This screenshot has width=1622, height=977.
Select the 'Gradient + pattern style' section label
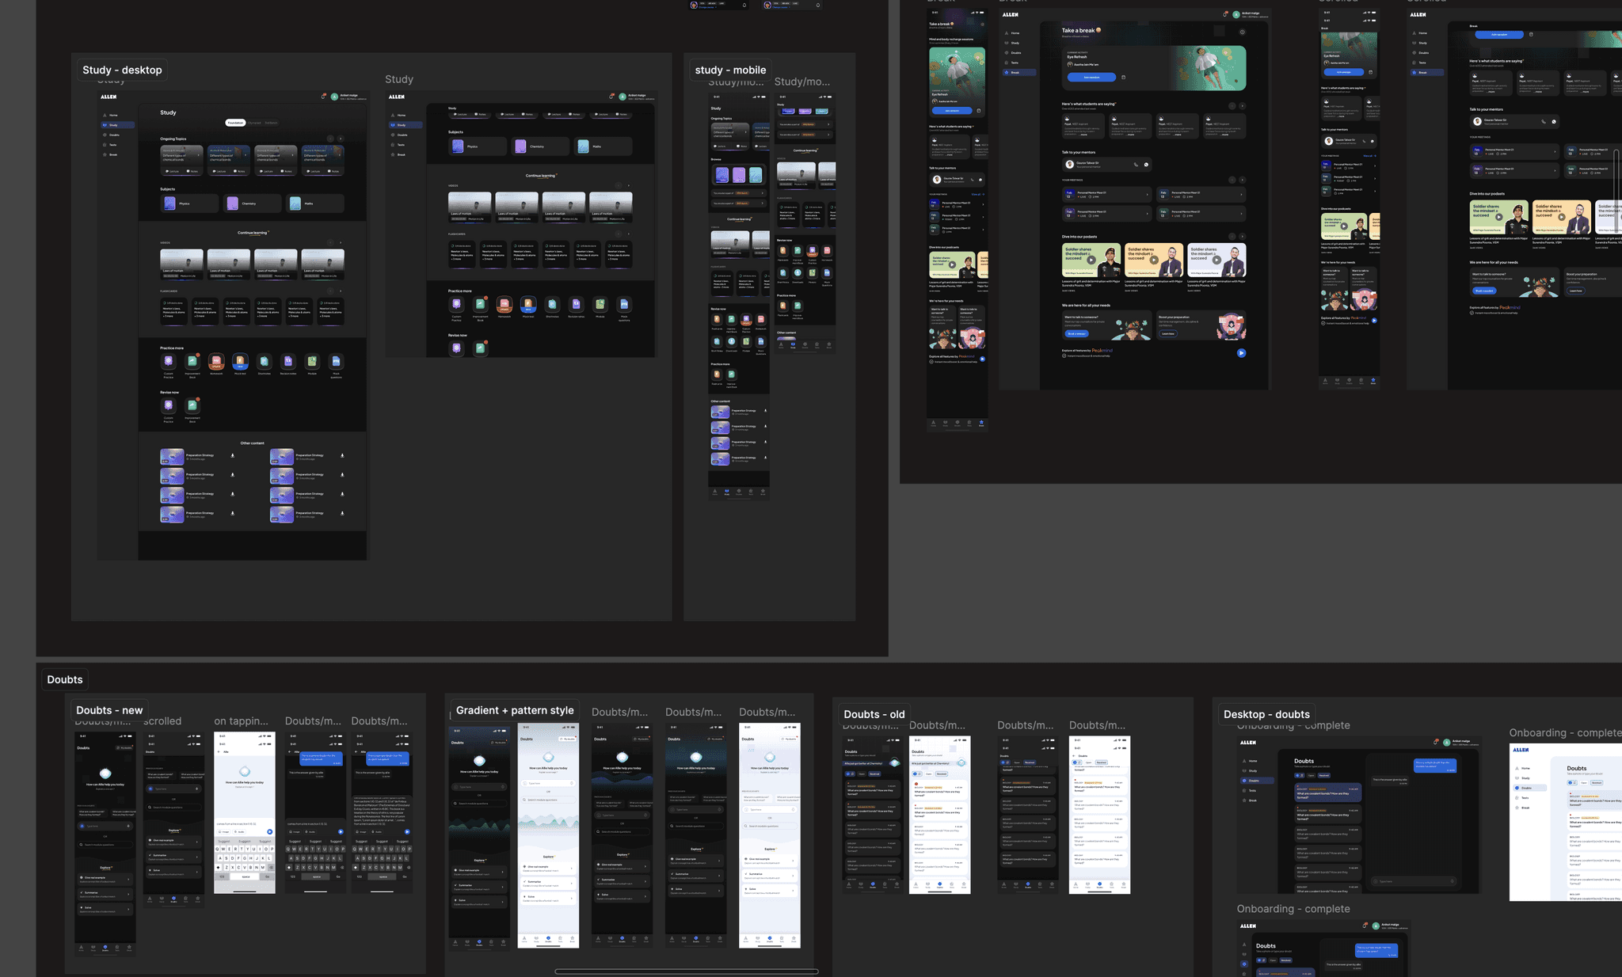click(515, 710)
